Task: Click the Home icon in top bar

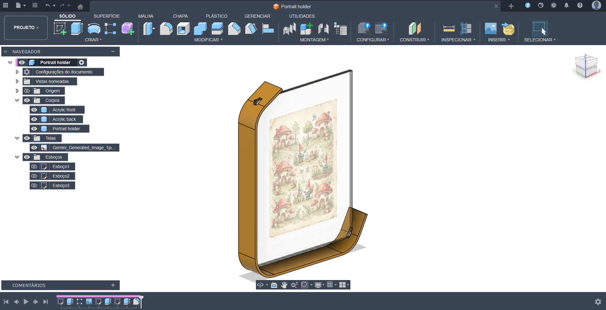Action: 80,6
